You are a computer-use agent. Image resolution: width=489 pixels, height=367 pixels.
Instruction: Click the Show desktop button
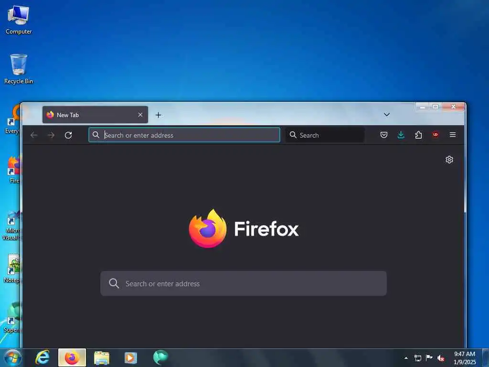(x=486, y=358)
